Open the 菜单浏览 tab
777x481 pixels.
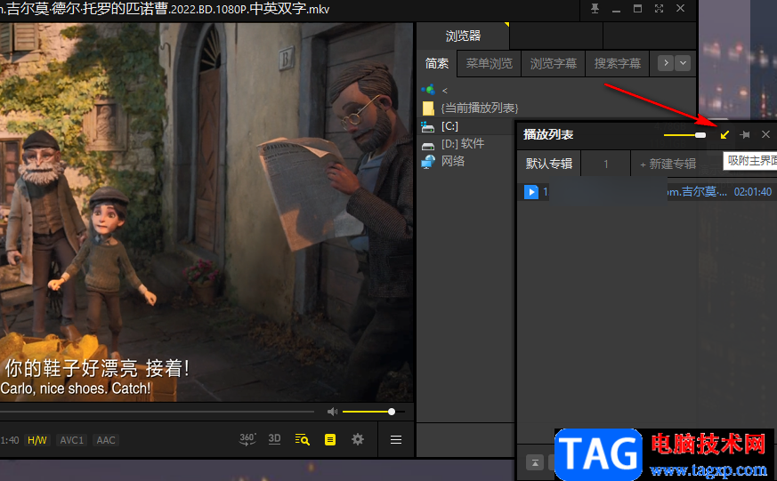490,63
